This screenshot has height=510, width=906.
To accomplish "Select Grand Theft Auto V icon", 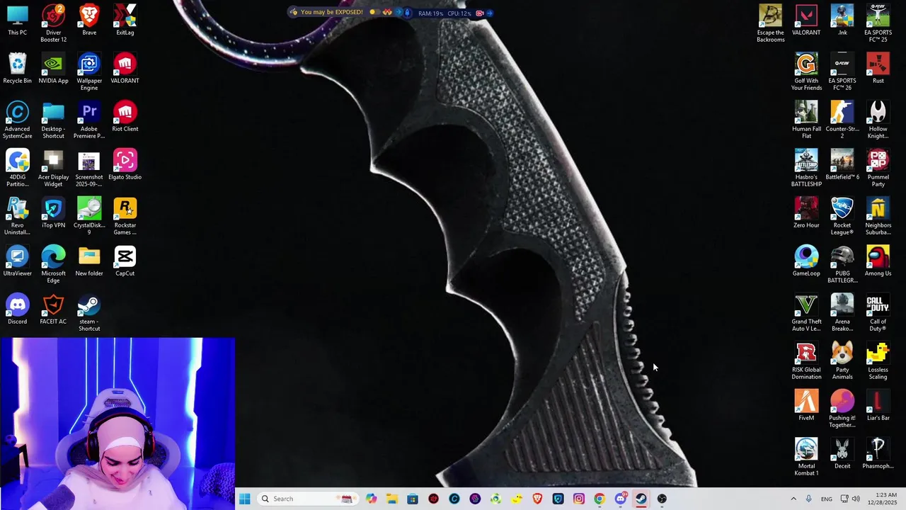I will [x=806, y=312].
